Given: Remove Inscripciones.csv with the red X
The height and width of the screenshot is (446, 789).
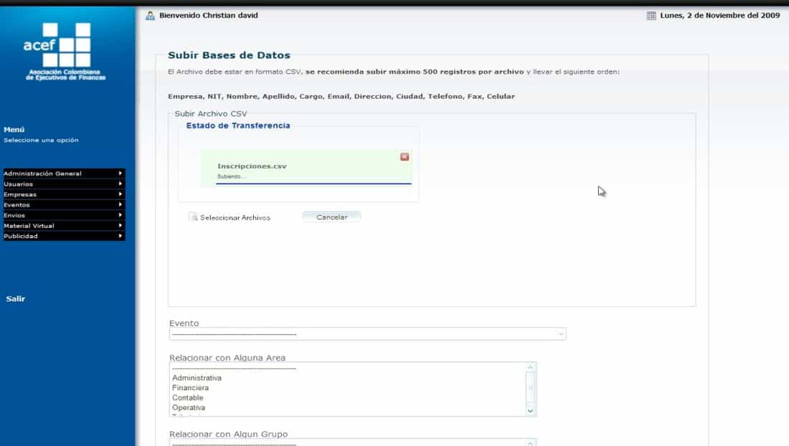Looking at the screenshot, I should (x=405, y=157).
